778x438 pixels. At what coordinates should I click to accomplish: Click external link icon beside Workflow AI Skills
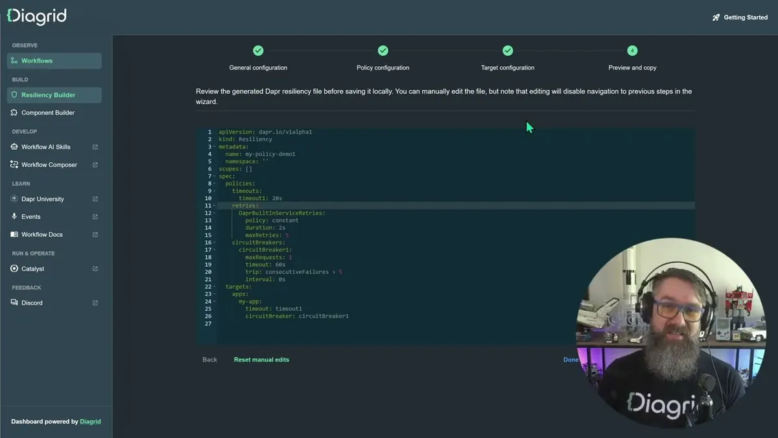pyautogui.click(x=95, y=147)
